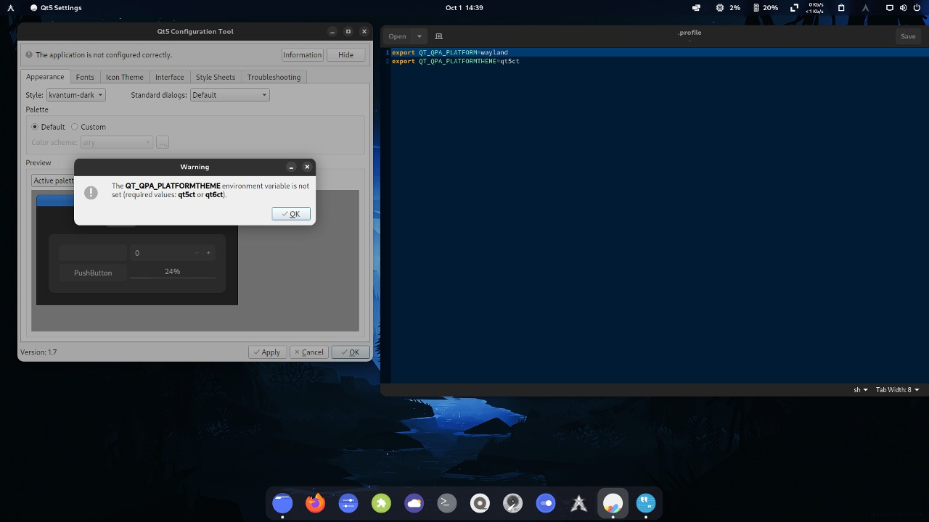Open the color scheme browser via the "..." button

[162, 142]
